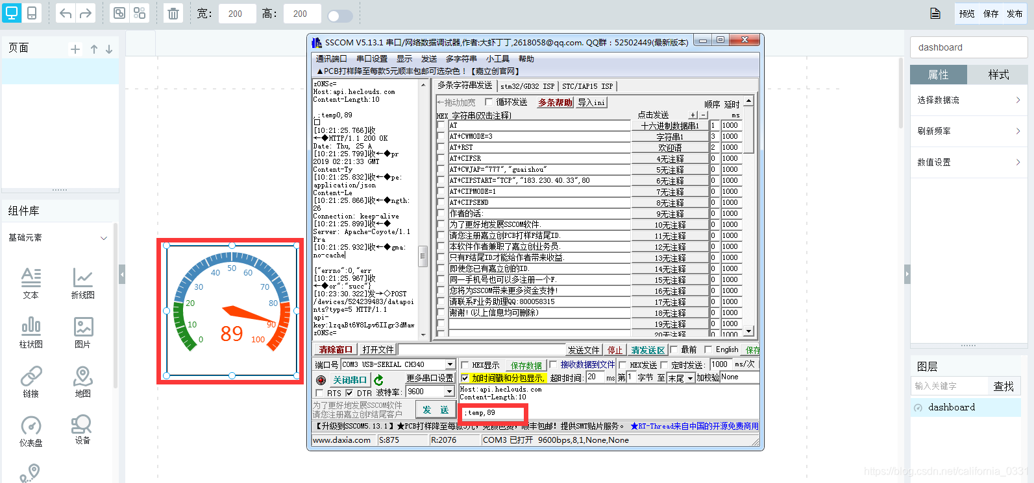Click 清除窗口 button in SSCOM
Image resolution: width=1034 pixels, height=483 pixels.
(x=336, y=350)
